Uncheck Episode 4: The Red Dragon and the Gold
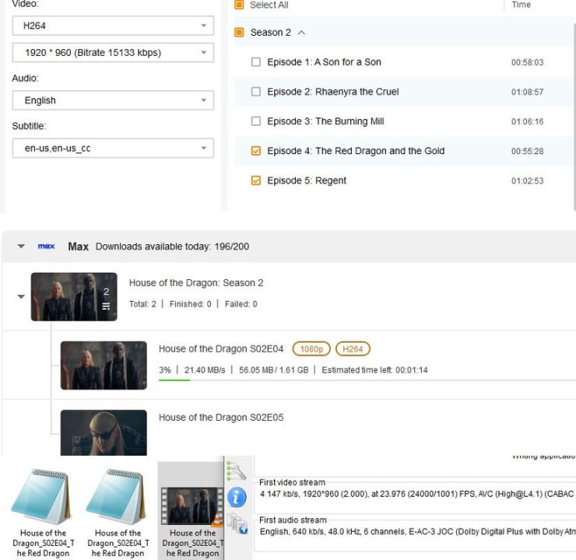The height and width of the screenshot is (560, 576). pyautogui.click(x=256, y=151)
